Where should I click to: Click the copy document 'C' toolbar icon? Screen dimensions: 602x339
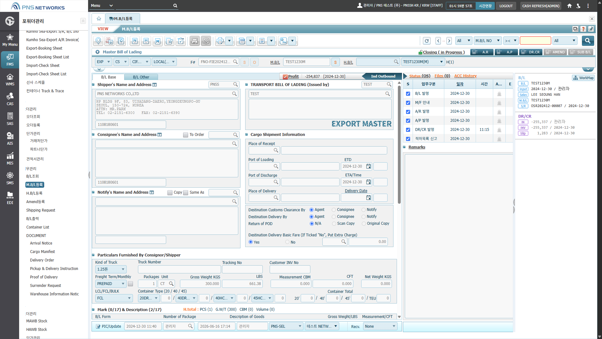point(121,41)
